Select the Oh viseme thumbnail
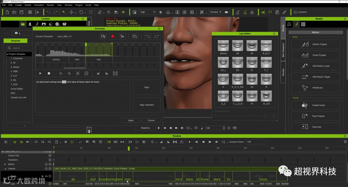Image resolution: width=348 pixels, height=187 pixels. point(252,79)
